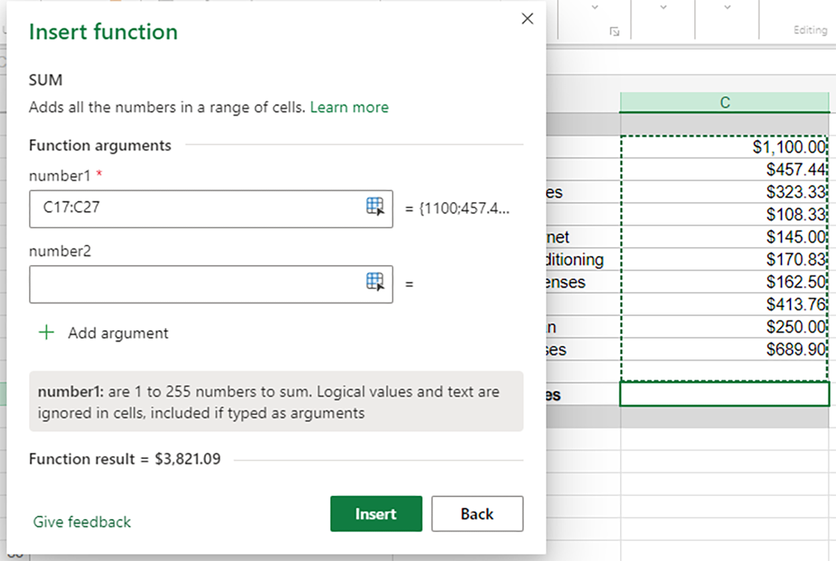Select the cell showing $689.90
Screen dimensions: 836x561
(724, 349)
